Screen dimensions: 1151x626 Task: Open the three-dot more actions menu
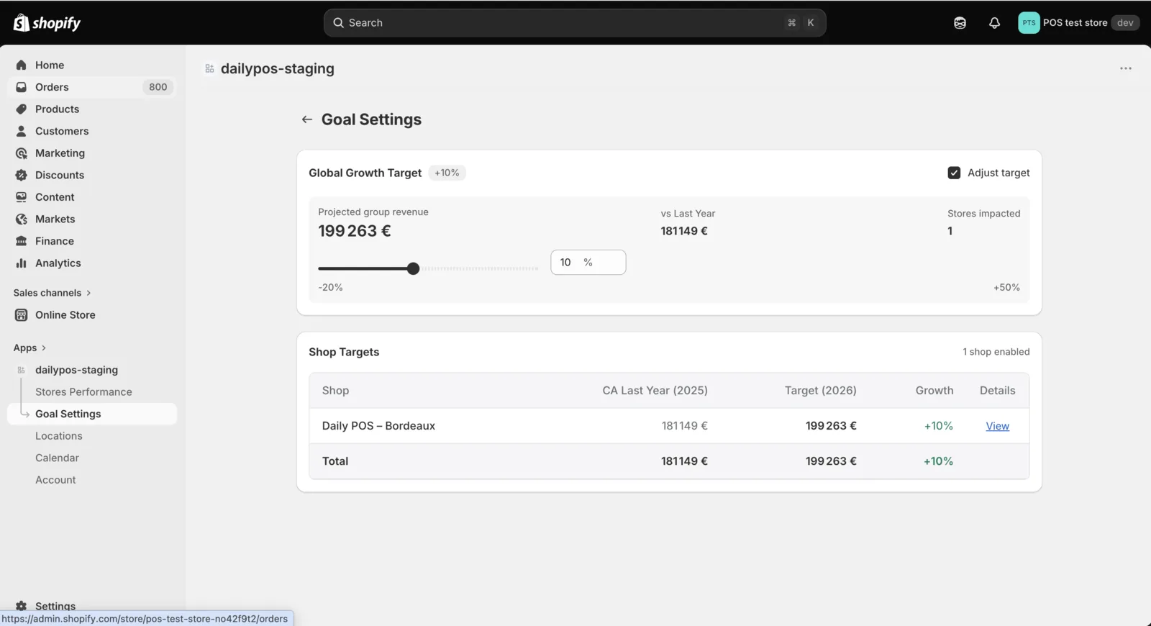(1126, 68)
